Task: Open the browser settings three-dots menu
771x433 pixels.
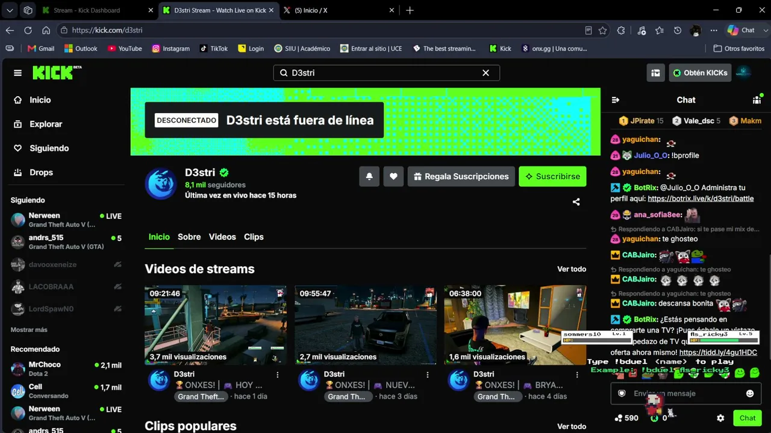Action: tap(714, 30)
